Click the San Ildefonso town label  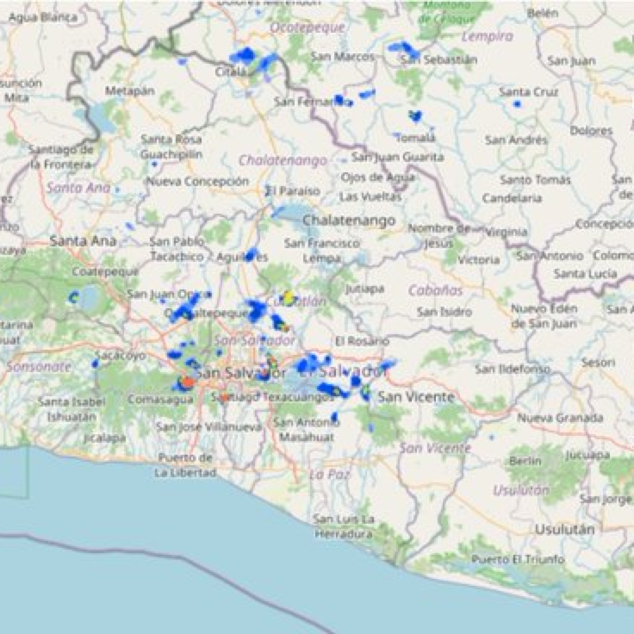[512, 369]
